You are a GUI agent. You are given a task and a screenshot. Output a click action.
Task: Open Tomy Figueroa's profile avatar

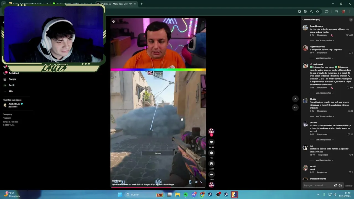(305, 28)
